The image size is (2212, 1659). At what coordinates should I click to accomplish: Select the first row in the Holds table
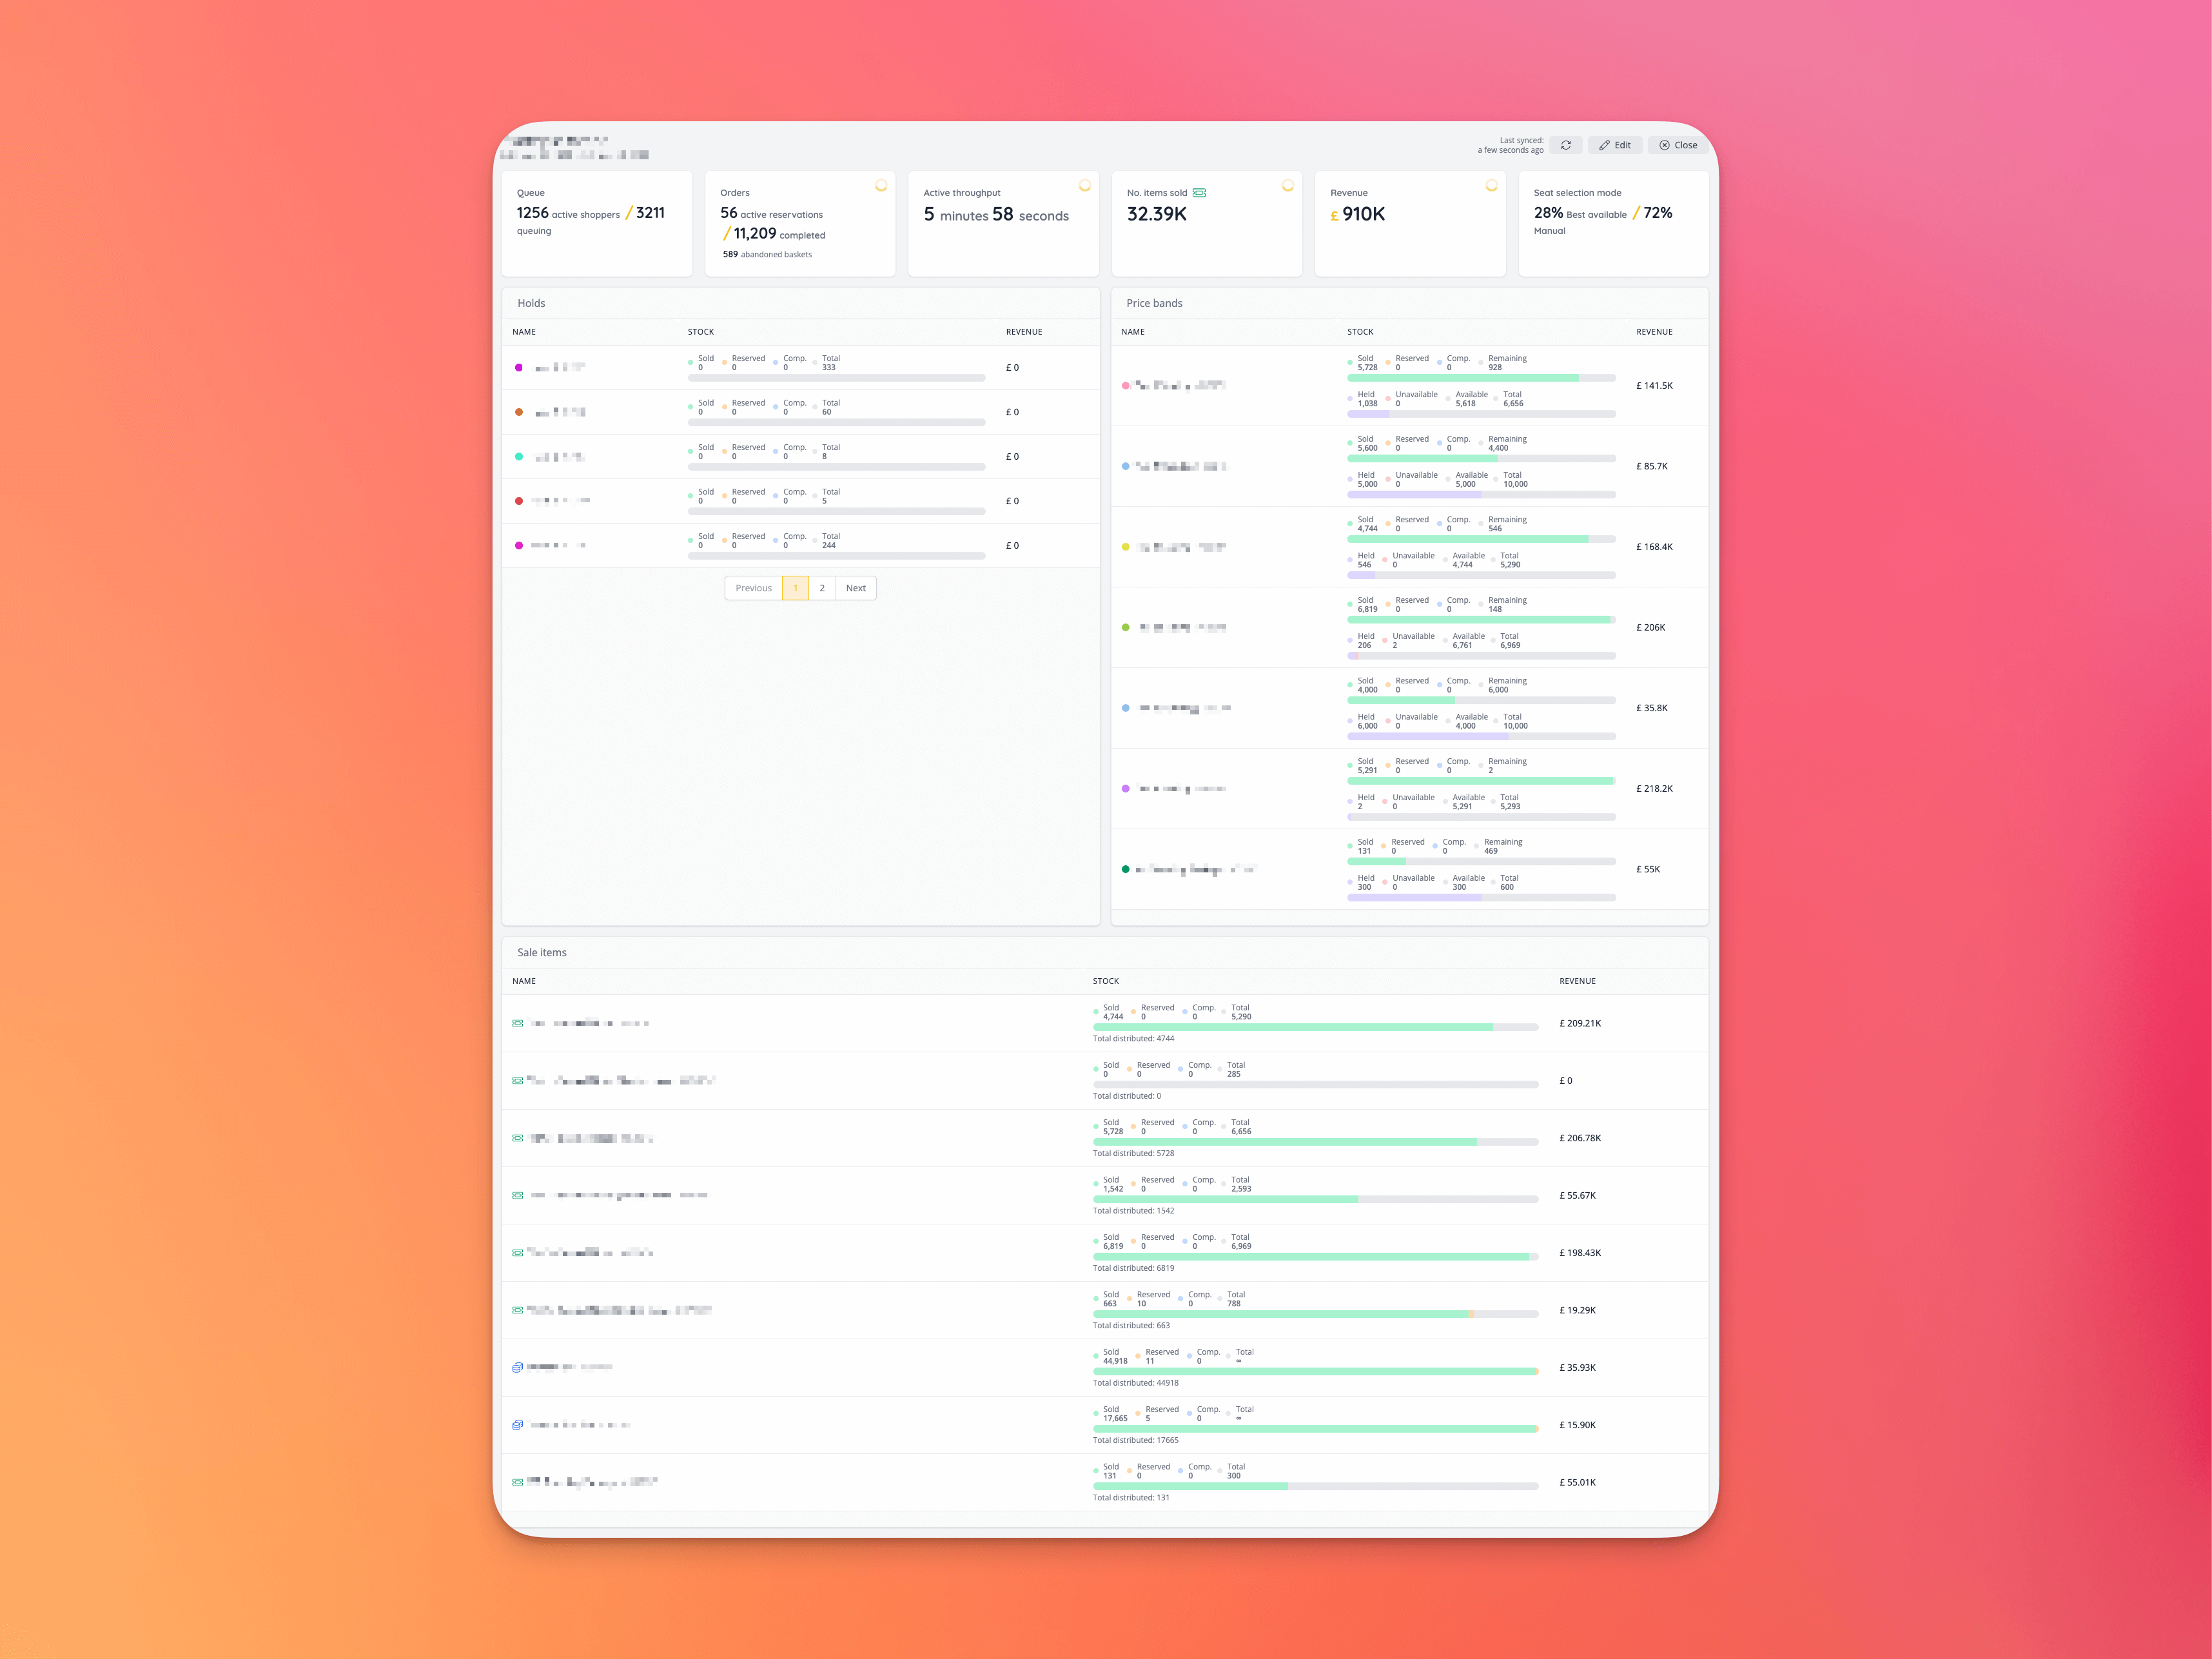coord(700,367)
